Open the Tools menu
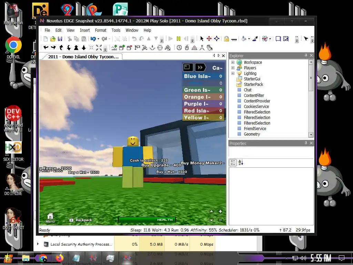Viewport: 353px width, 265px height. (x=116, y=30)
